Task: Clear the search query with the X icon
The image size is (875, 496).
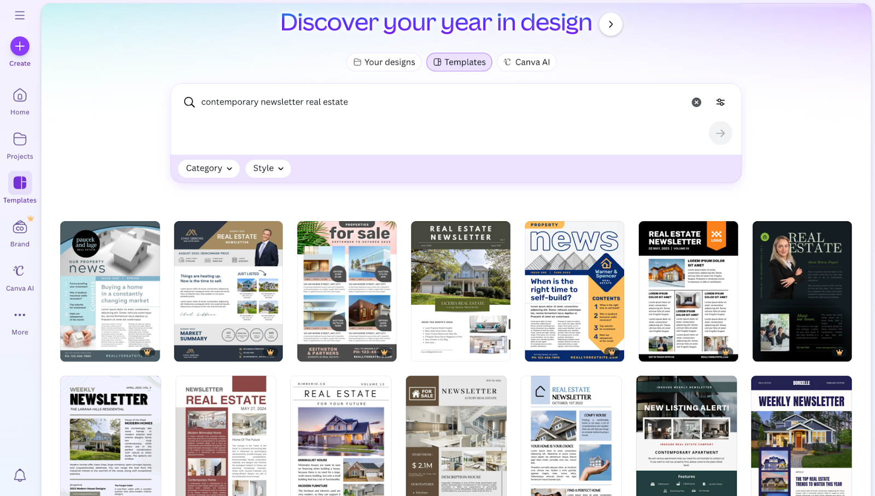Action: pos(696,102)
